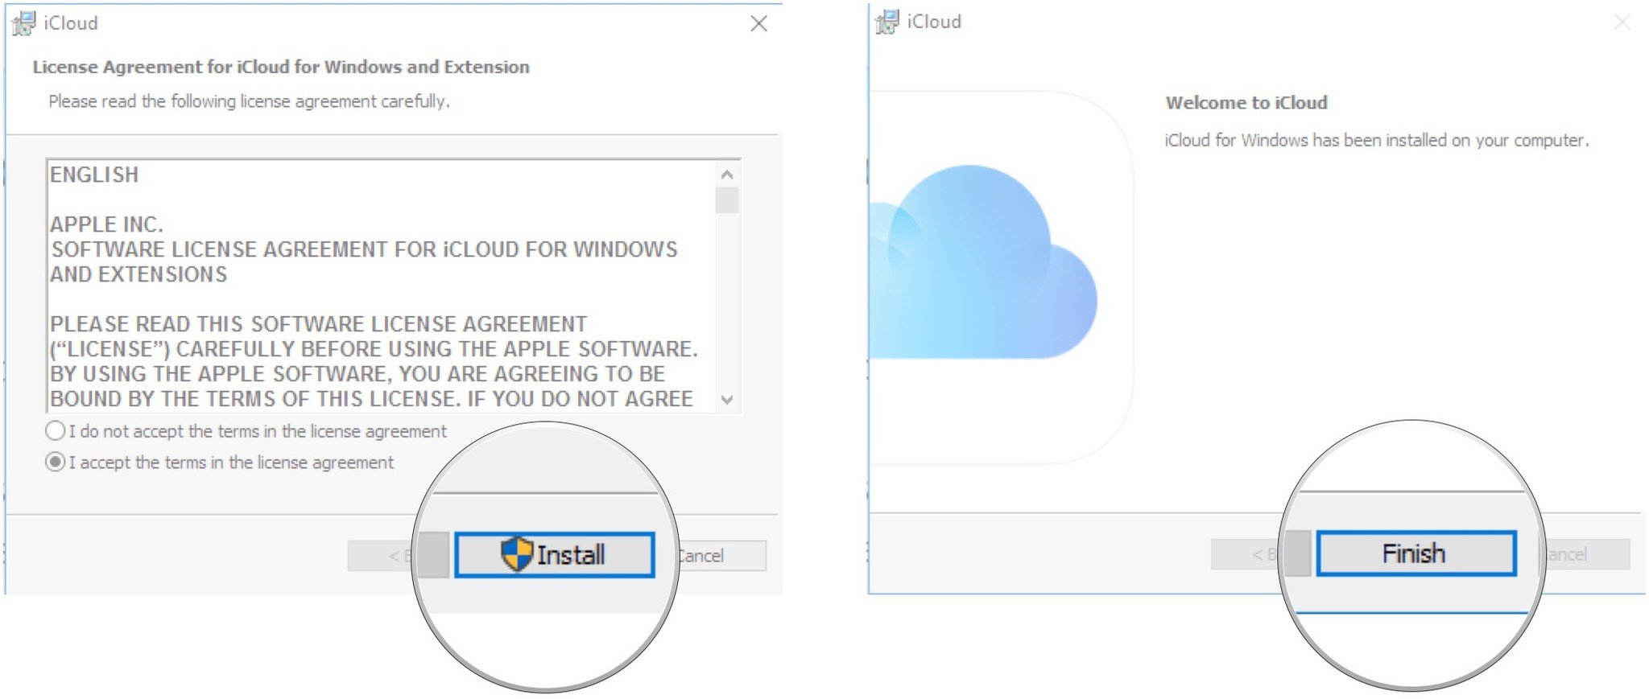Click the iCloud installer icon in Welcome window title
This screenshot has width=1649, height=699.
click(887, 22)
